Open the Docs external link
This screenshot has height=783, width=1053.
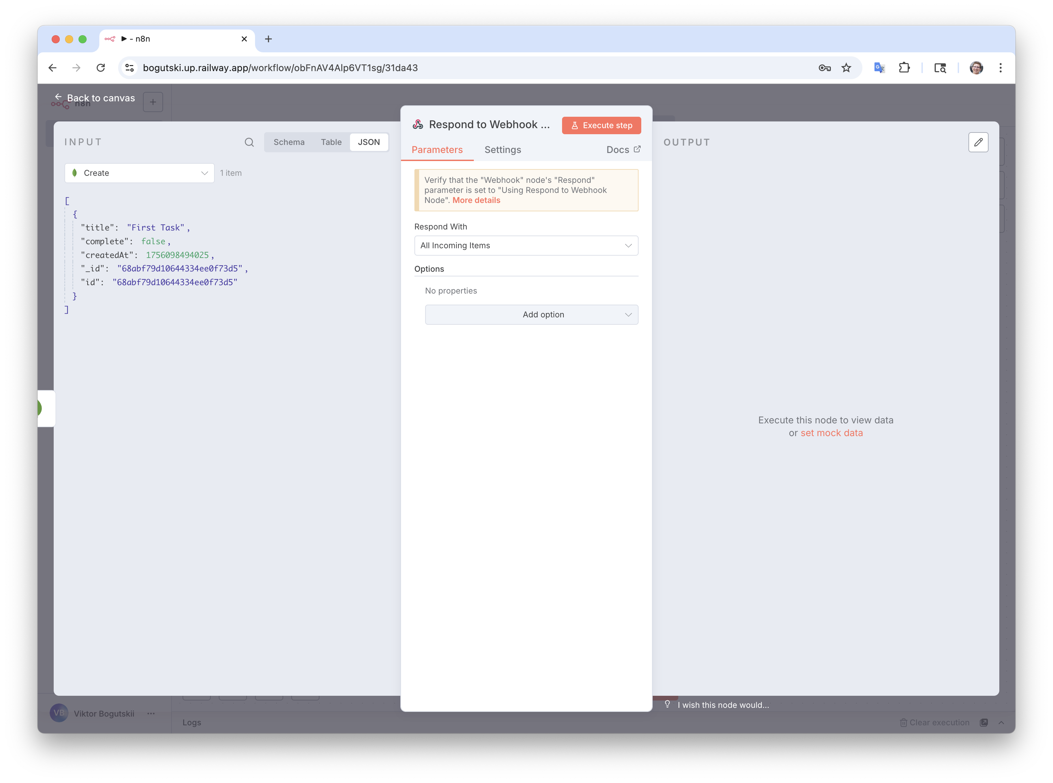[x=623, y=150]
